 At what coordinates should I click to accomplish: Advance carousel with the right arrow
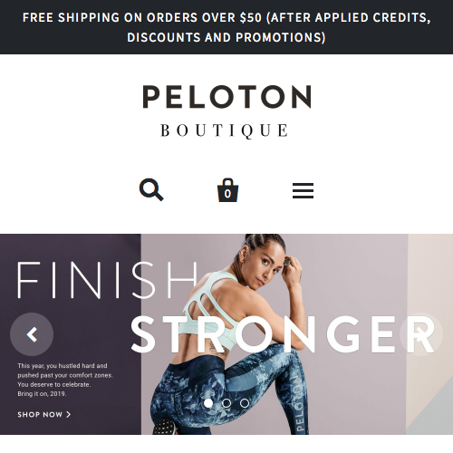coord(421,334)
